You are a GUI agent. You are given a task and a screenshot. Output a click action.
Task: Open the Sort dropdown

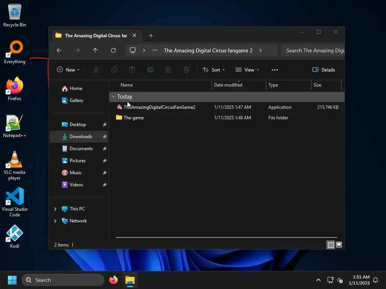pos(214,70)
